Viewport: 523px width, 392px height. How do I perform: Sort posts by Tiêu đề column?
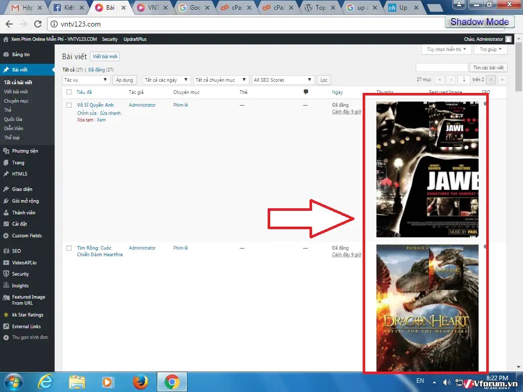(84, 92)
